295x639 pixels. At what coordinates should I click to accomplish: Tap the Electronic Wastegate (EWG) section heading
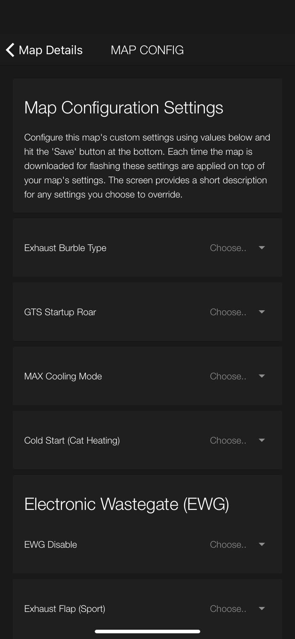[126, 504]
